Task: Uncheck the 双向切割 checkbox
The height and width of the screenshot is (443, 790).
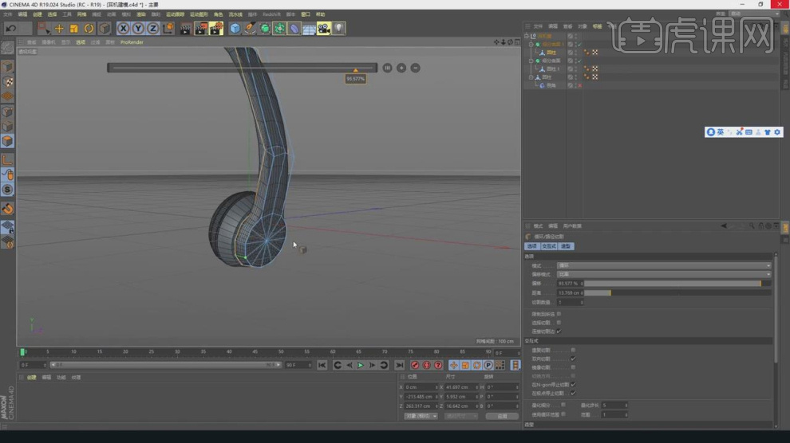Action: coord(573,359)
